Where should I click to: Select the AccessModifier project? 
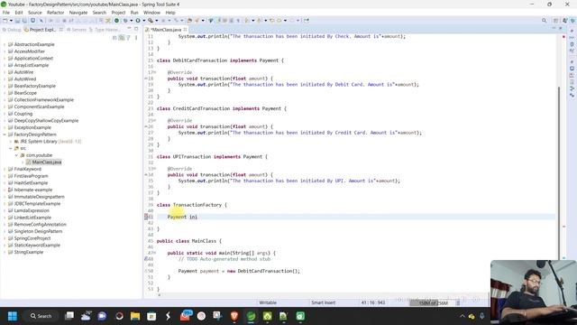click(30, 51)
